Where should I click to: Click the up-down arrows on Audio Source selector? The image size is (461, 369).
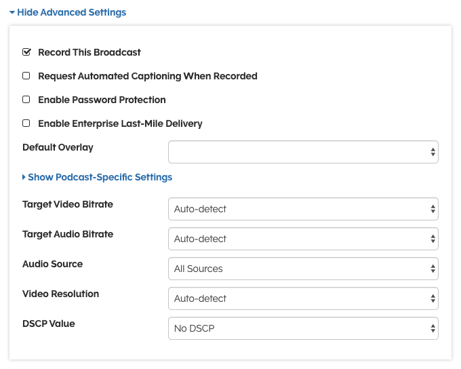[x=433, y=269]
